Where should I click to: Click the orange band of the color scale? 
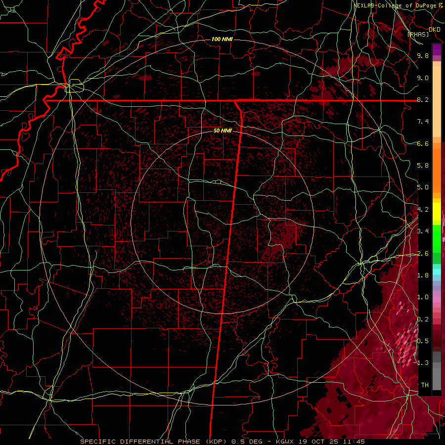(x=437, y=170)
